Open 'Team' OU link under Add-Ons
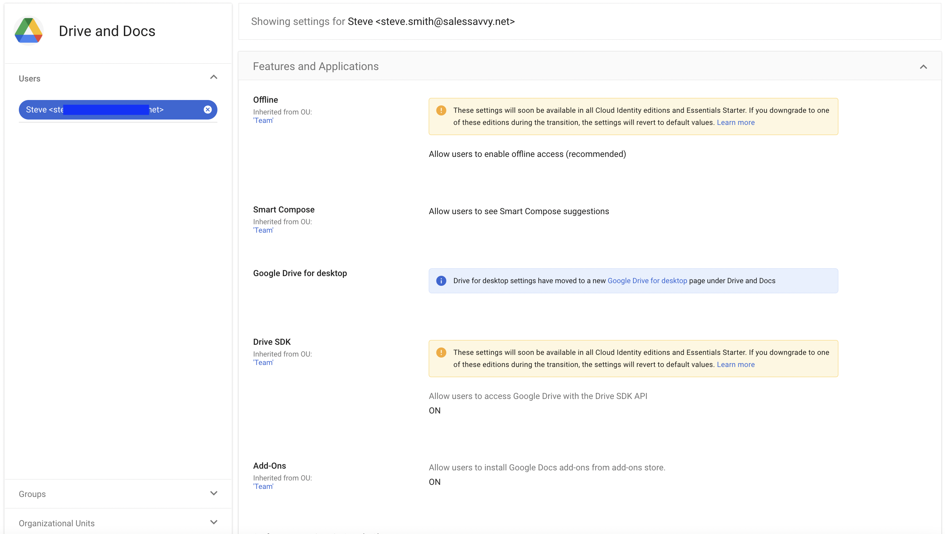Viewport: 945px width, 534px height. [x=263, y=487]
